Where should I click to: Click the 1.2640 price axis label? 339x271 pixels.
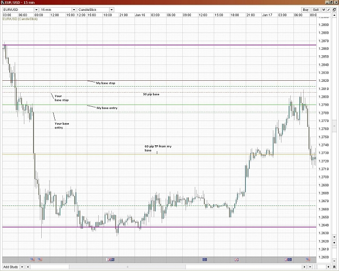(324, 225)
